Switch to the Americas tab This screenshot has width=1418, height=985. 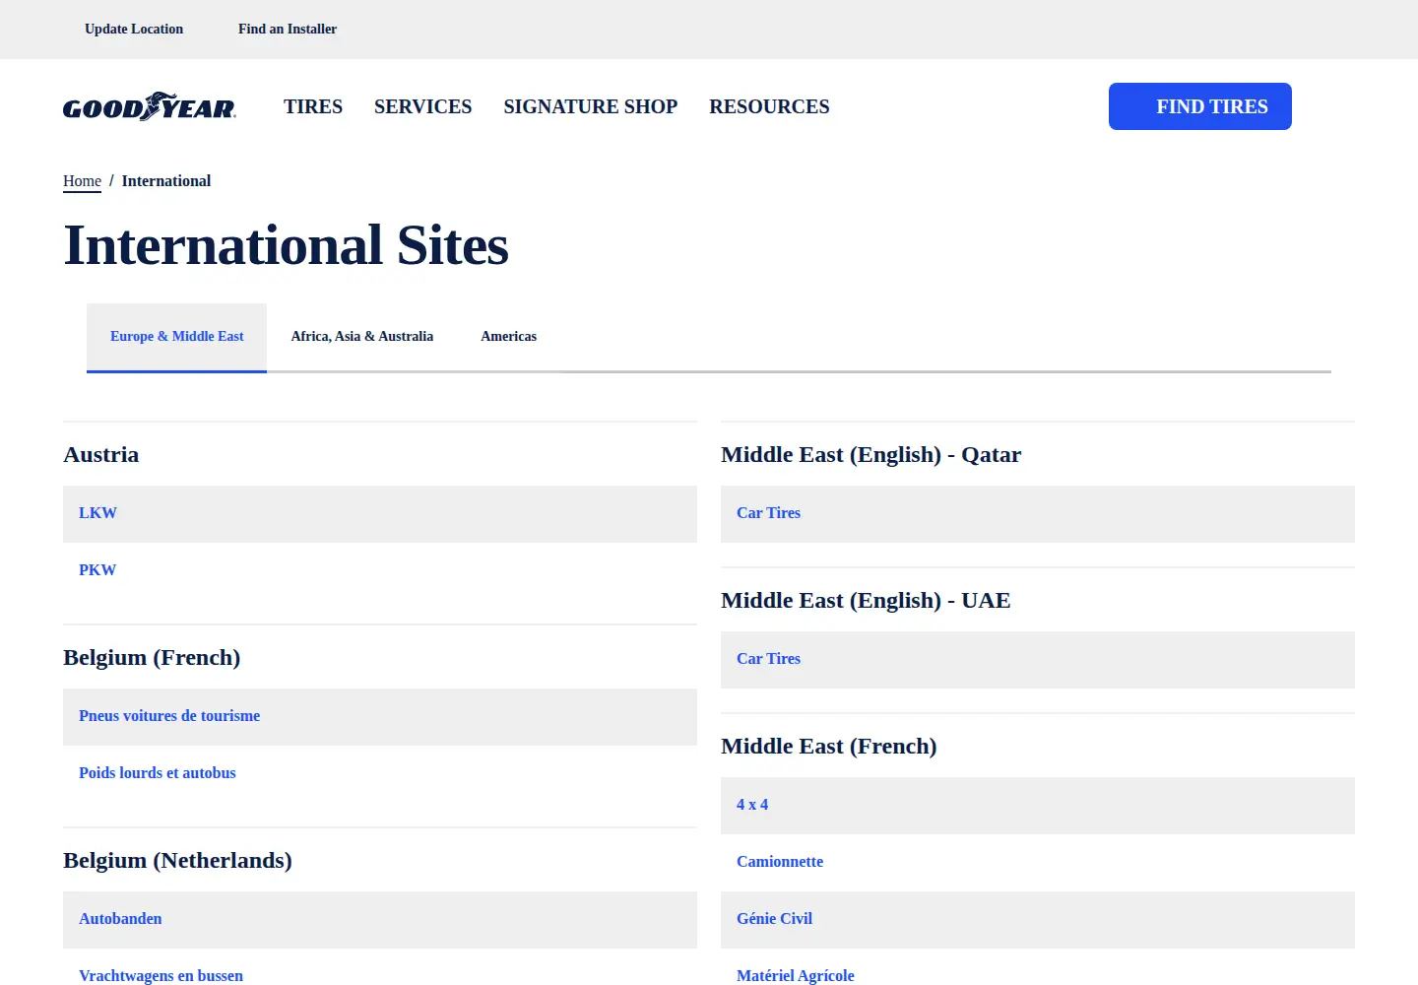tap(509, 337)
